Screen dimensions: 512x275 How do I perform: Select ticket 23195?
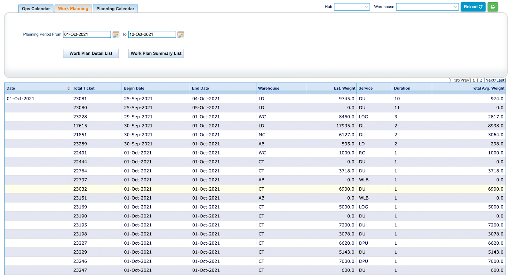80,225
